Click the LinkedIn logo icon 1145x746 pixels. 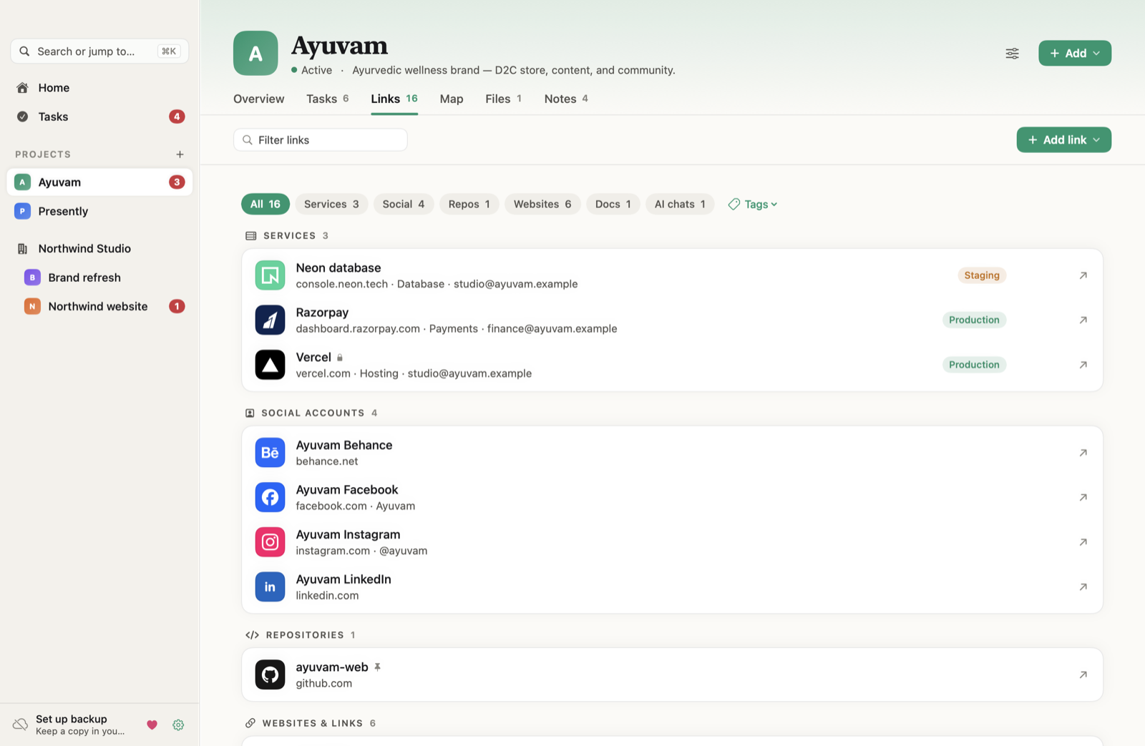[x=270, y=587]
